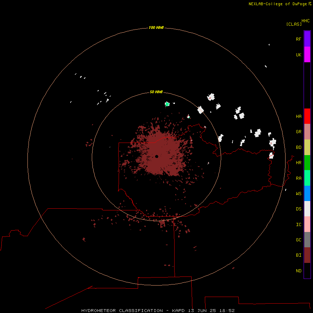Click the "HA" legend label
This screenshot has height=313, width=313.
[298, 116]
